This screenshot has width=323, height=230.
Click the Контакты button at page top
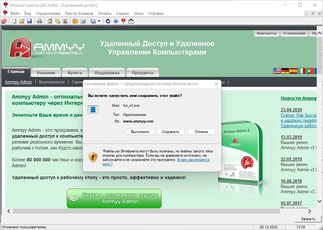(267, 33)
